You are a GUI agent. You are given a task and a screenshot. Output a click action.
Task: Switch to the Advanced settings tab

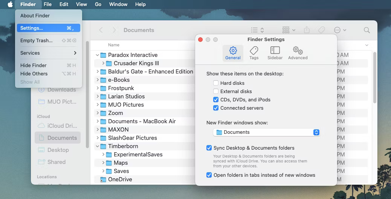(x=298, y=53)
